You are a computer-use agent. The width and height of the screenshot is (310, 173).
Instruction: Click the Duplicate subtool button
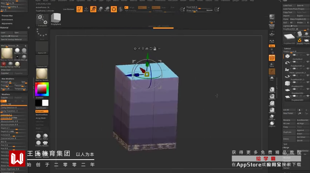pos(289,132)
